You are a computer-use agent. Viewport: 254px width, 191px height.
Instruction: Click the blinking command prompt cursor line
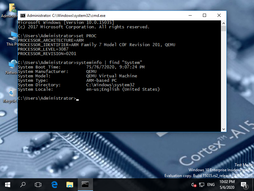click(x=48, y=98)
